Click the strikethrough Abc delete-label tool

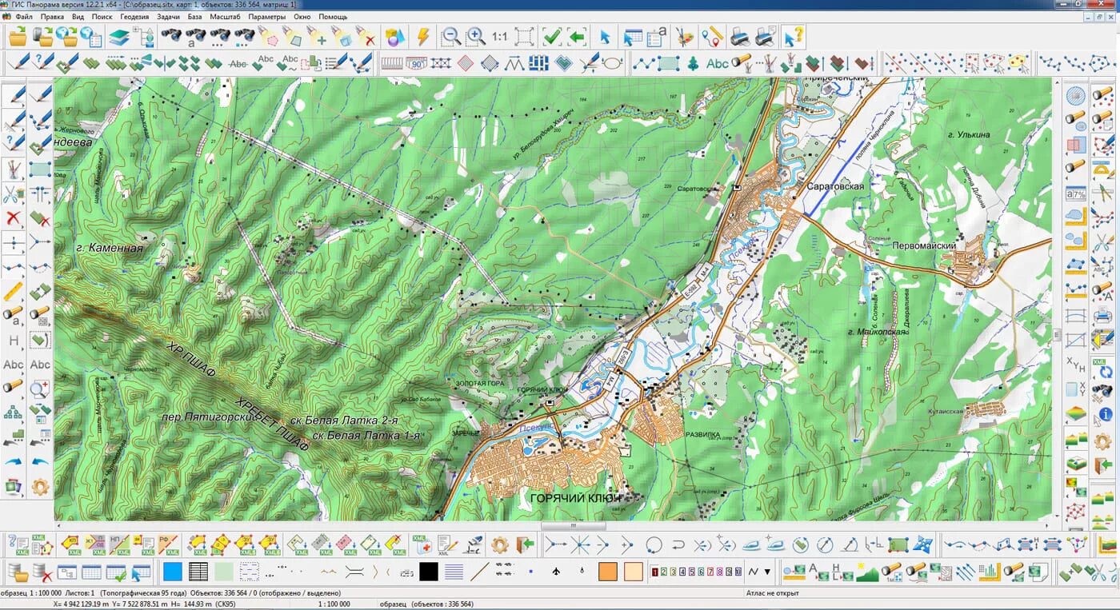[238, 62]
